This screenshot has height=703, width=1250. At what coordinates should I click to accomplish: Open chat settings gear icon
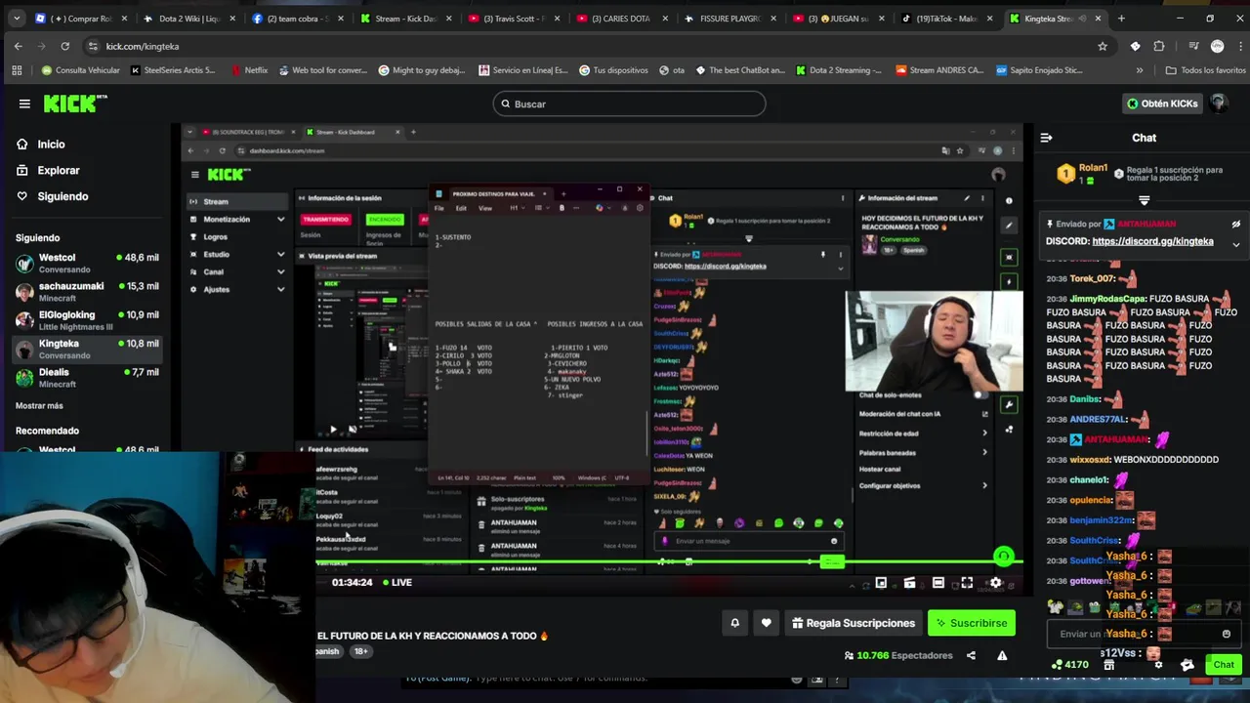point(1158,665)
